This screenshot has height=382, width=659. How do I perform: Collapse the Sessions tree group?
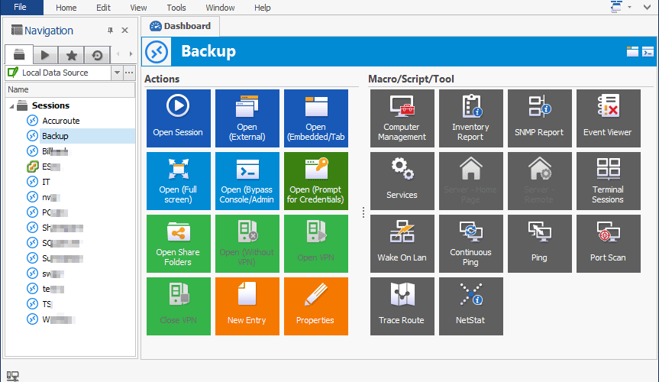pos(11,106)
